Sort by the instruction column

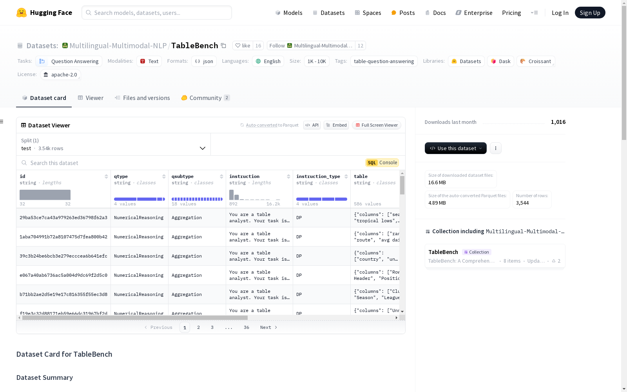point(288,176)
